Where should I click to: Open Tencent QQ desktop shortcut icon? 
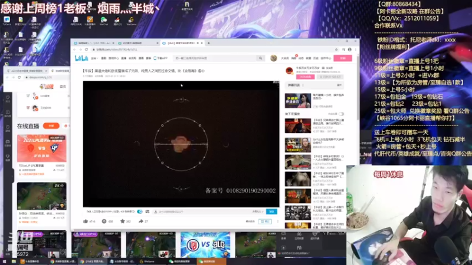[117, 20]
